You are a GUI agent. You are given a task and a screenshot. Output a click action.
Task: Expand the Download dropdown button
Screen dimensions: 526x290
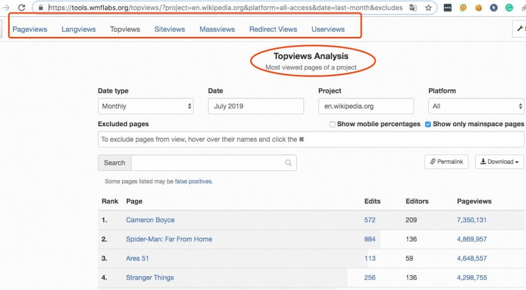(x=499, y=162)
